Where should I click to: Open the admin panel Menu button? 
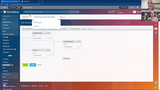click(4, 7)
